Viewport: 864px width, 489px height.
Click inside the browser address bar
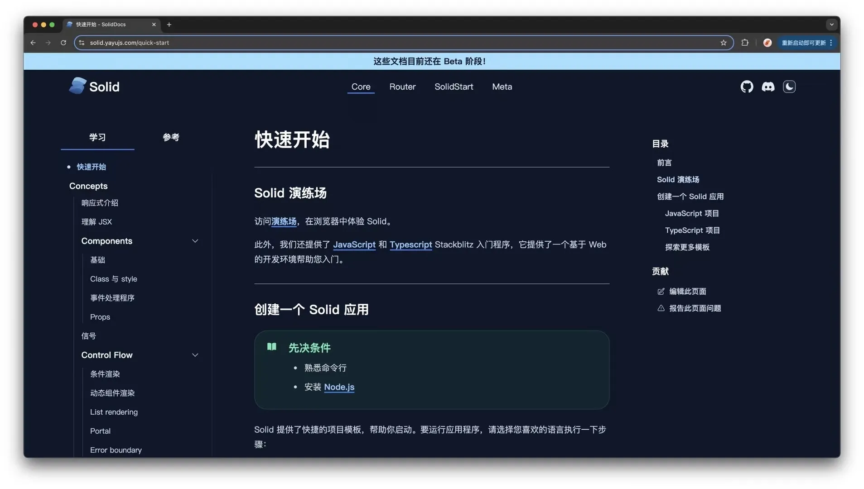pos(317,43)
